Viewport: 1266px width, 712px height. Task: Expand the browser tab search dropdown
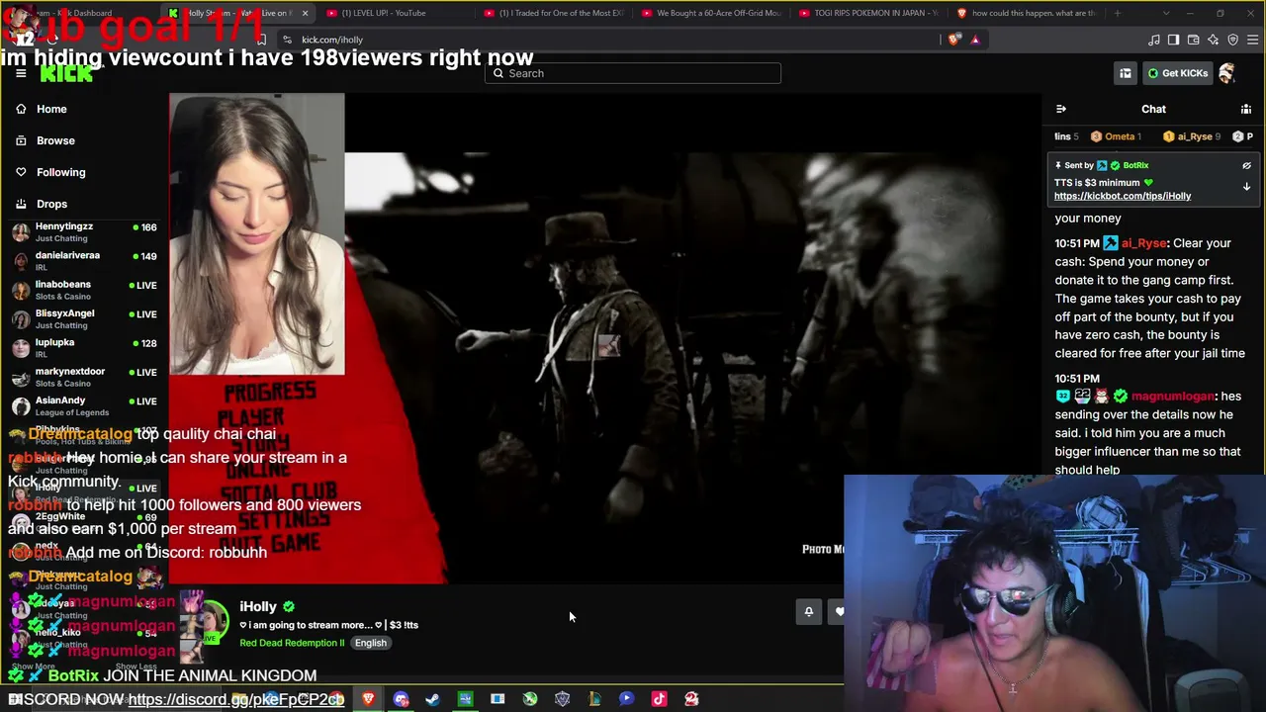pos(1166,13)
